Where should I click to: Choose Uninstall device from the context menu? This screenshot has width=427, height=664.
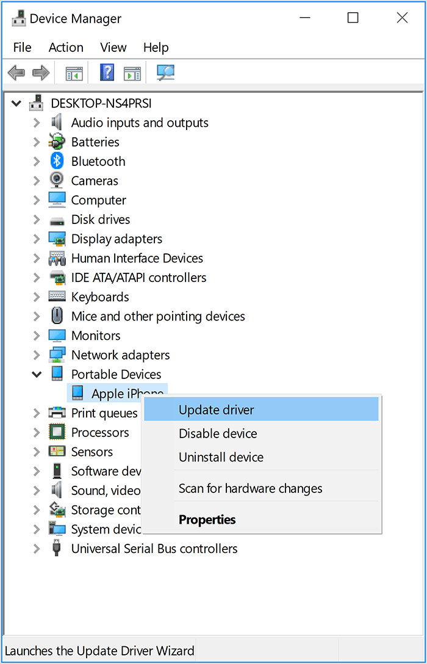pos(221,457)
